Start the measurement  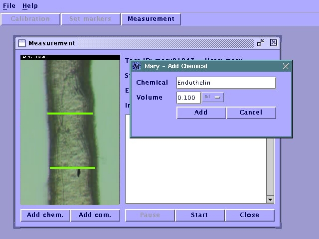pyautogui.click(x=199, y=215)
